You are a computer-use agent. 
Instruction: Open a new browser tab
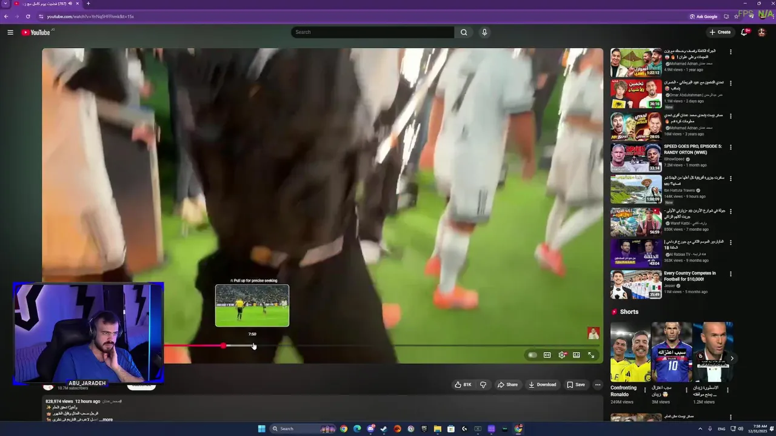coord(88,4)
